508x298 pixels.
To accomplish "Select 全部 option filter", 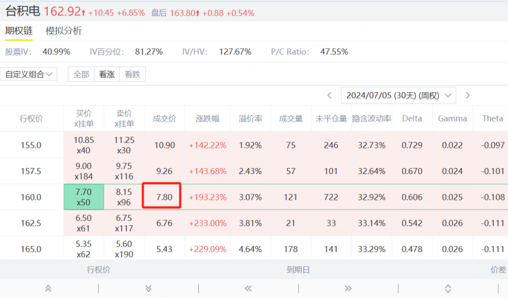I will click(81, 74).
